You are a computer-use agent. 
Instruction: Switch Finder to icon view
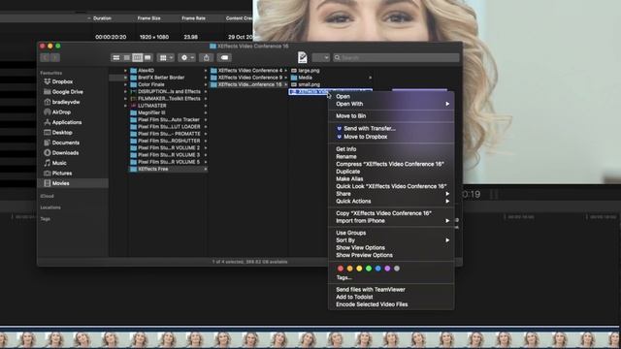click(116, 58)
